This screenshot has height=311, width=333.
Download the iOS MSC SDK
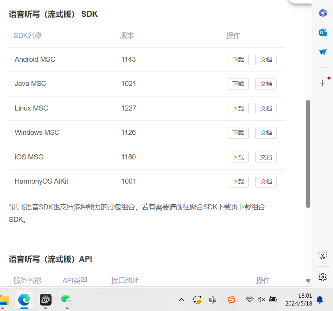(x=238, y=157)
